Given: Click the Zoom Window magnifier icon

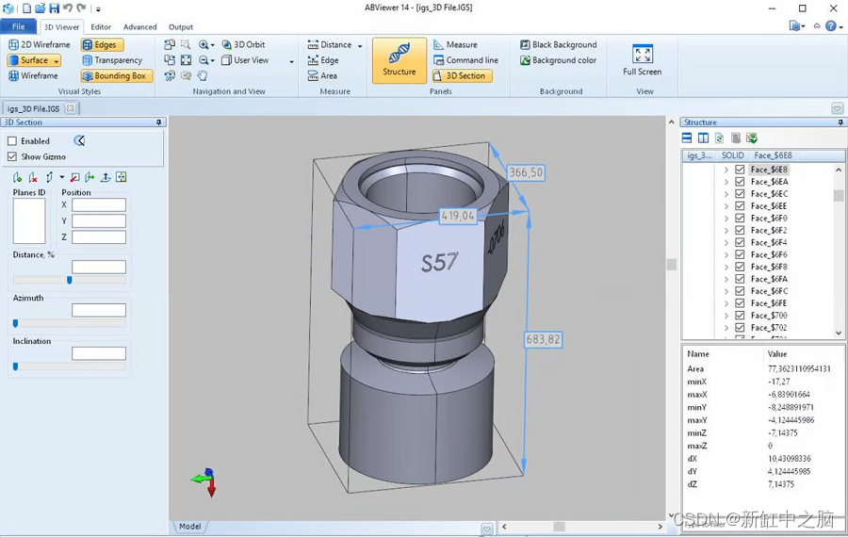Looking at the screenshot, I should [186, 44].
